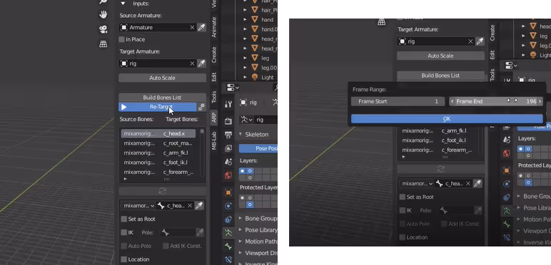Open Re-Target settings gear in left screenshot

[x=201, y=107]
